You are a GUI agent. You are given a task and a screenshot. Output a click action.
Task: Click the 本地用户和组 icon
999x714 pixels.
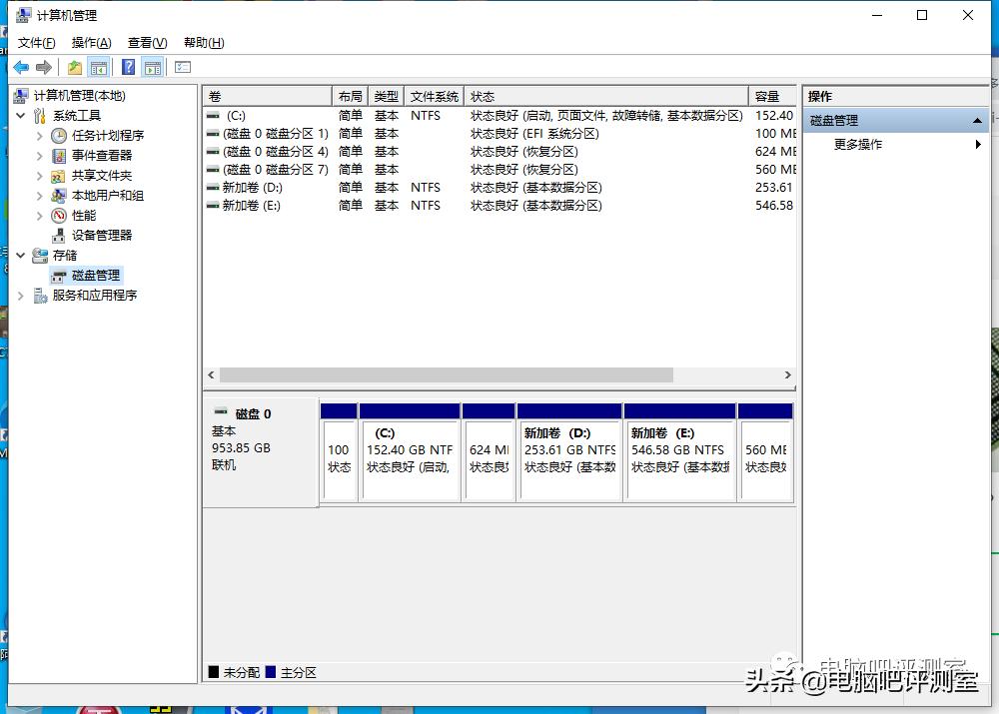pos(59,195)
